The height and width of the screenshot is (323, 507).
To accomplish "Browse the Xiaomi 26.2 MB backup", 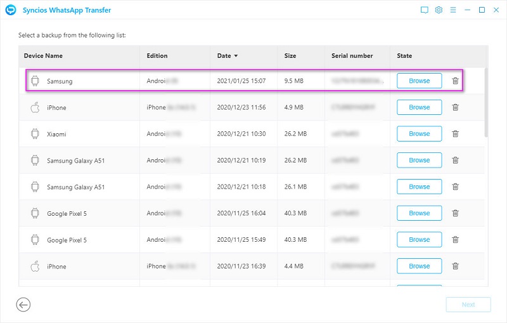I will tap(420, 134).
